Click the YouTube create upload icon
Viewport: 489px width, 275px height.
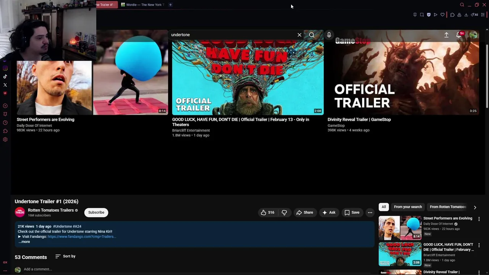[446, 35]
